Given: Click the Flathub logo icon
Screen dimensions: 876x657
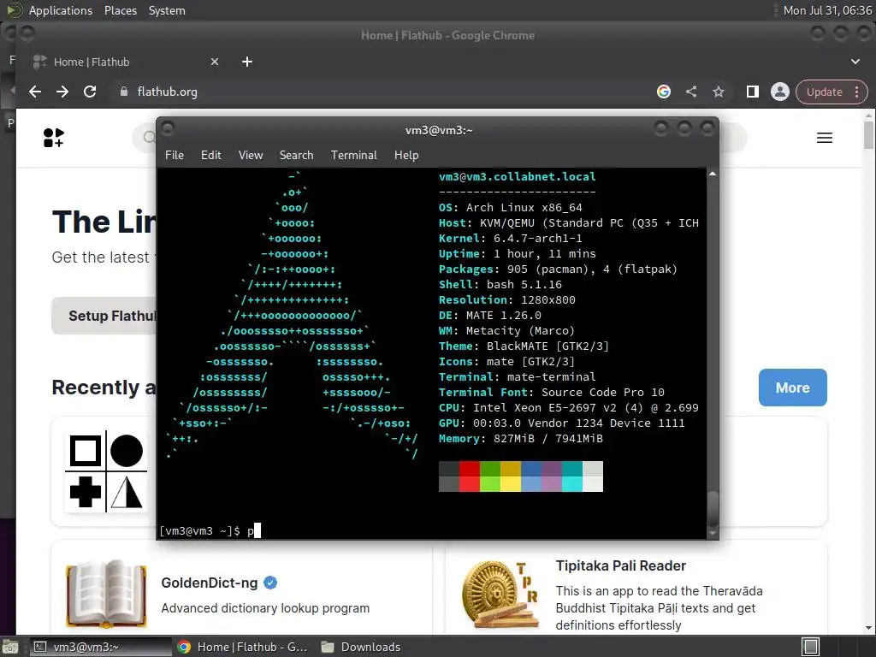Looking at the screenshot, I should pos(54,138).
